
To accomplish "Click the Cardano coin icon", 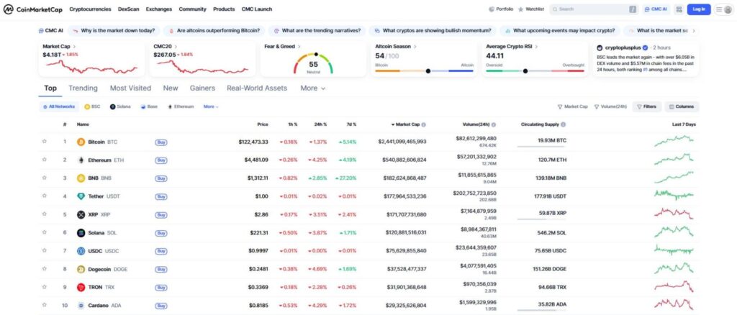I will tap(81, 306).
